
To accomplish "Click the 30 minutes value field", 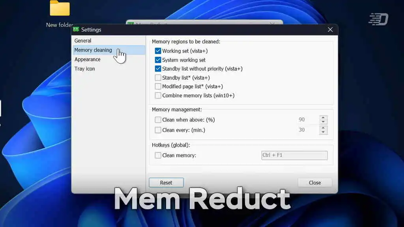I will [x=308, y=130].
